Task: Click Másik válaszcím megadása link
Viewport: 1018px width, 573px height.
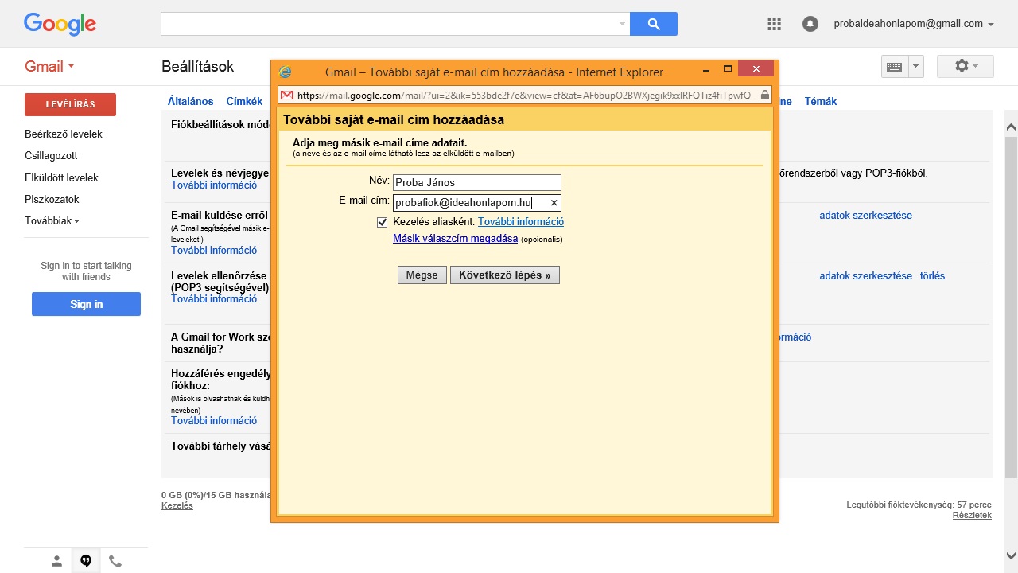Action: (x=456, y=239)
